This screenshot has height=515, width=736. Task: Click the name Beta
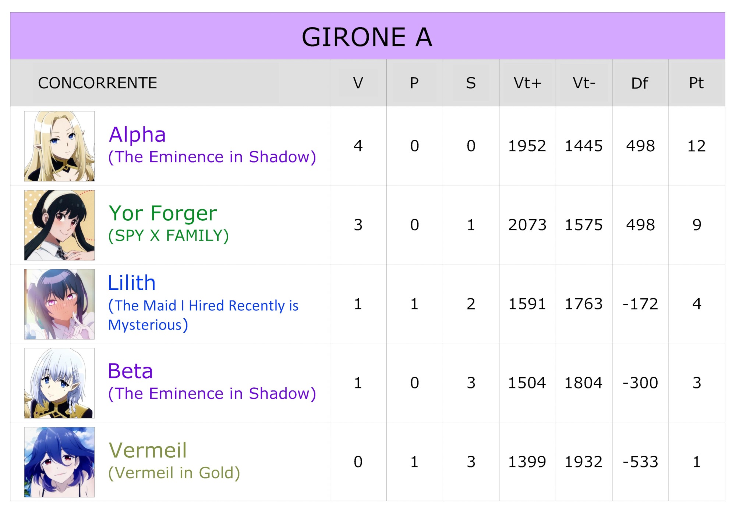point(130,371)
